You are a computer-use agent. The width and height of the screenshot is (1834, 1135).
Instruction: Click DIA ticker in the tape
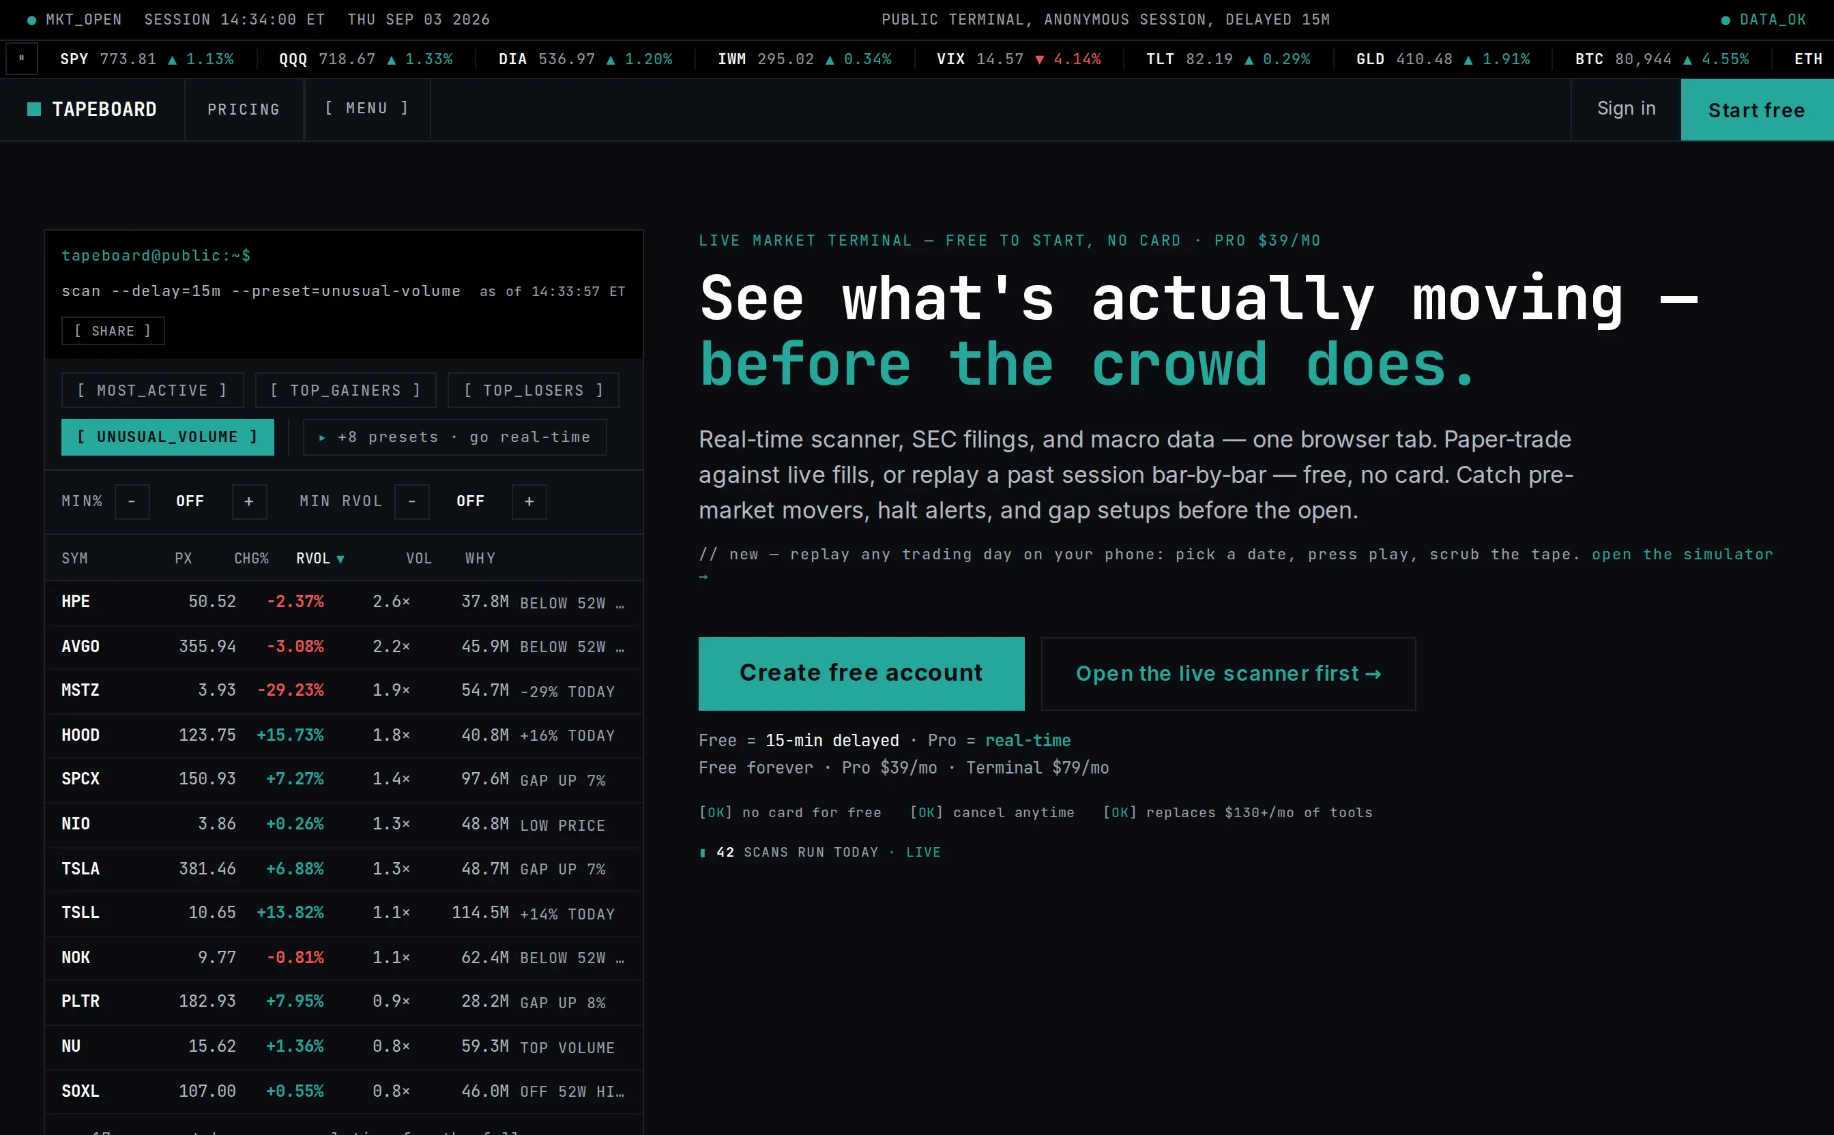click(x=585, y=59)
